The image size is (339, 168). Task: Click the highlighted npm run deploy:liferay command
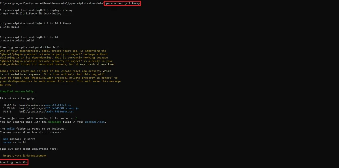pos(122,3)
